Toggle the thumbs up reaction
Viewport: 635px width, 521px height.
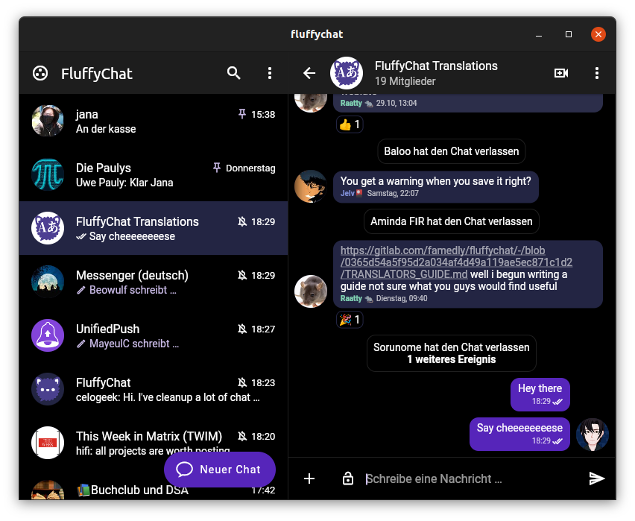click(350, 124)
